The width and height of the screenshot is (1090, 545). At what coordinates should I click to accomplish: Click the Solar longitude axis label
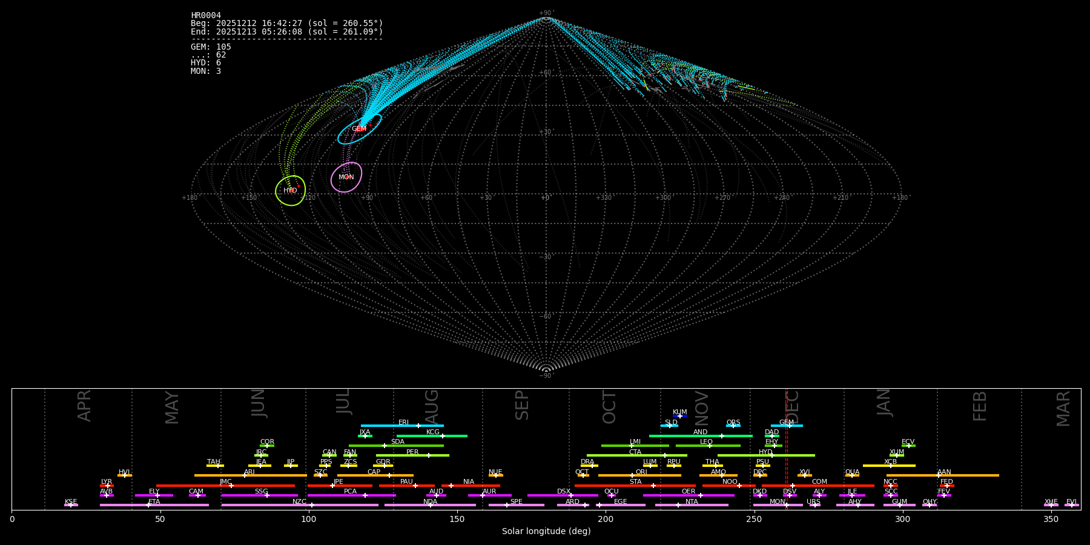[x=546, y=532]
